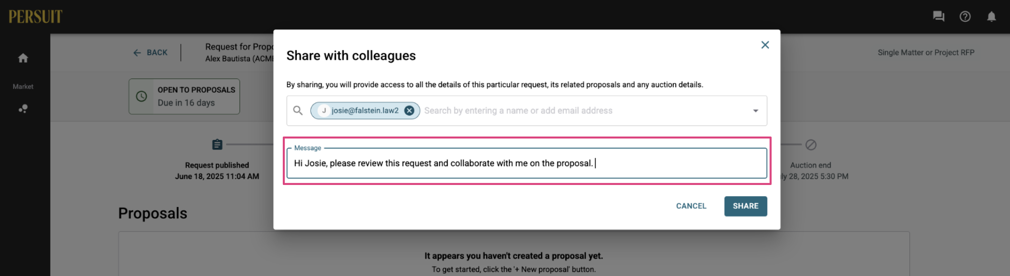Go back using the Back link
This screenshot has width=1010, height=276.
150,52
